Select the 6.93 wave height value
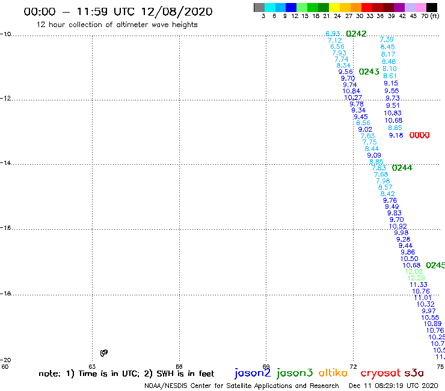This screenshot has height=391, width=445. 333,34
